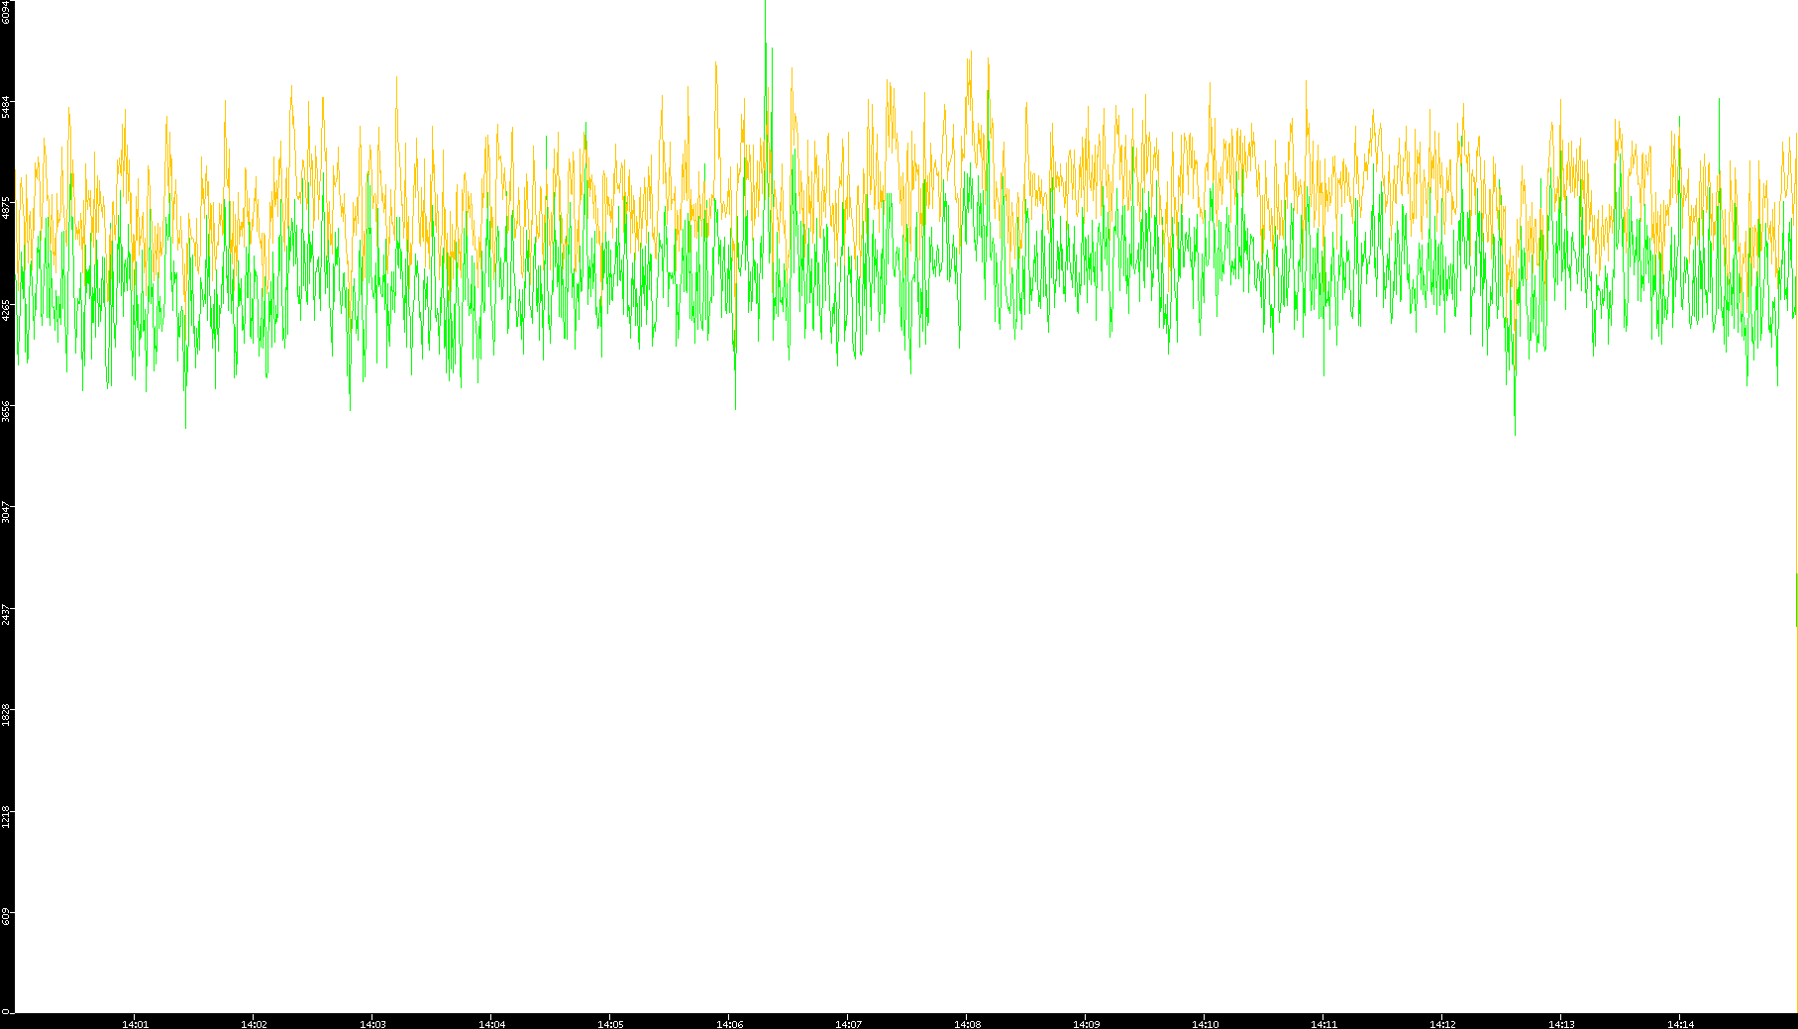Click the 5484 value on vertical axis

(x=7, y=107)
